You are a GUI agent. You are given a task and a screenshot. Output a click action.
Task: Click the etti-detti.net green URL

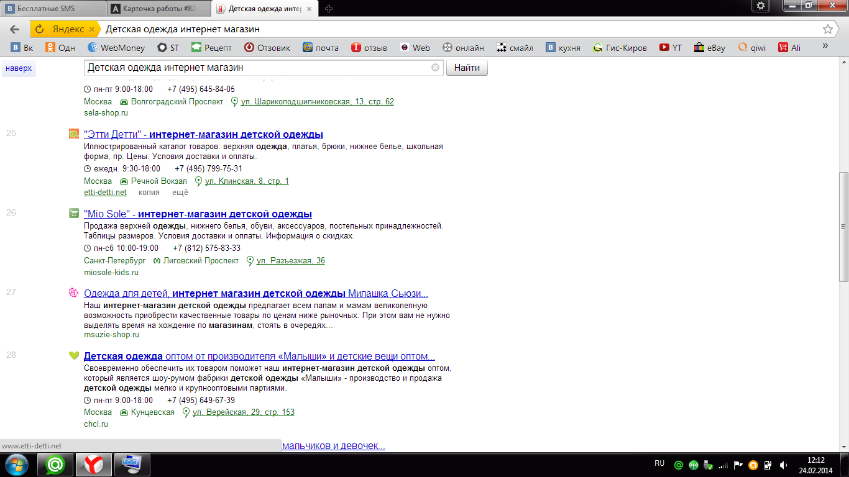click(105, 193)
